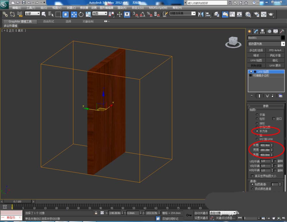Select the 平面 mapping radio button
Screen dimensions: 287x222
(257, 115)
